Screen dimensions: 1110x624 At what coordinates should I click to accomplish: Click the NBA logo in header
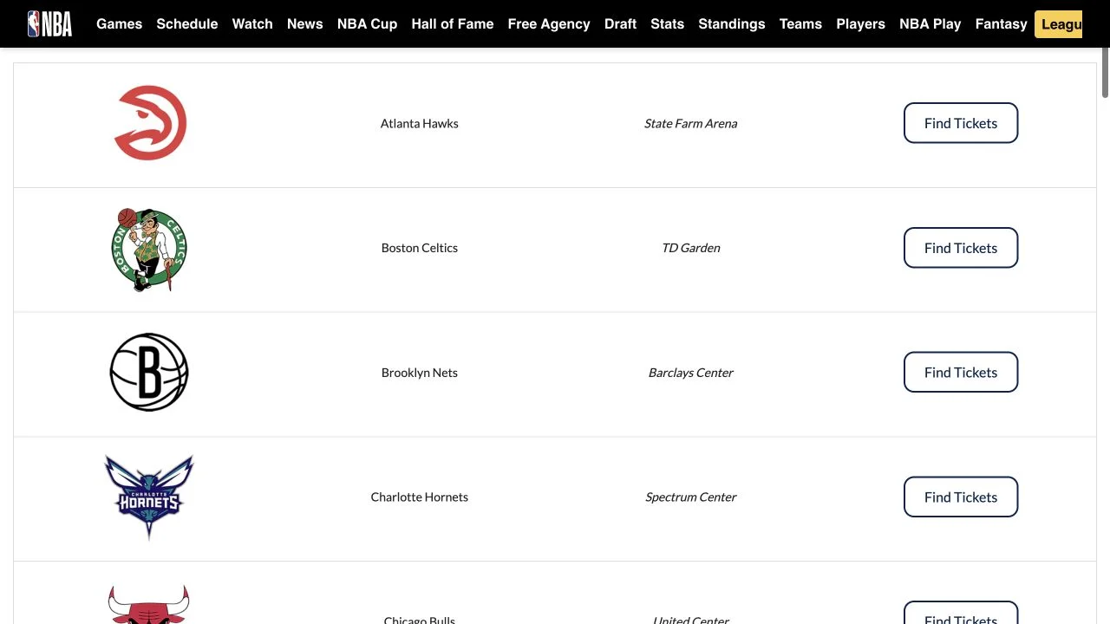click(49, 23)
